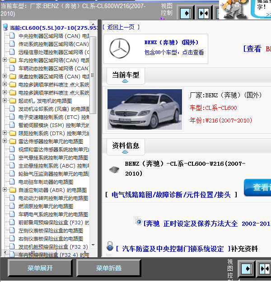This screenshot has height=282, width=271.
Task: Select 发动机冷却系统 (风扇) 的电路图 item
Action: coord(54,109)
